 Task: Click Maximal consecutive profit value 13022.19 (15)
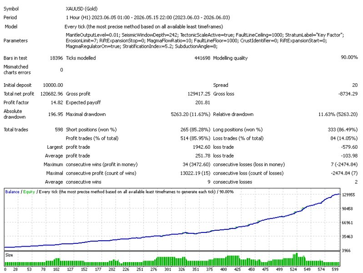coord(195,173)
